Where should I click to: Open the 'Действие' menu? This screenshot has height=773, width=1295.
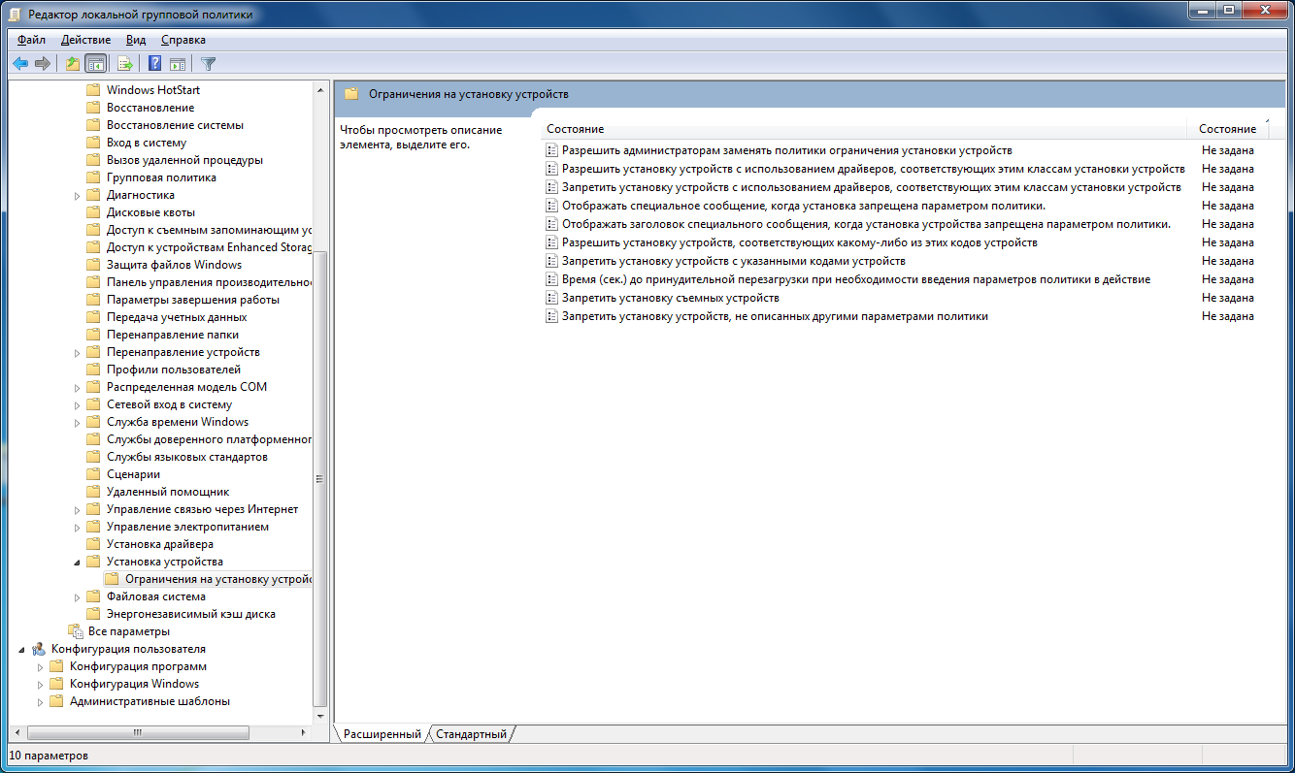tap(85, 40)
